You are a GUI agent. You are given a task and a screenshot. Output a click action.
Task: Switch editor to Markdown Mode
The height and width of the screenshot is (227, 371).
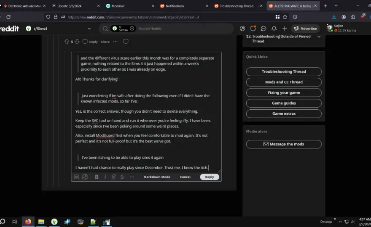click(x=157, y=177)
